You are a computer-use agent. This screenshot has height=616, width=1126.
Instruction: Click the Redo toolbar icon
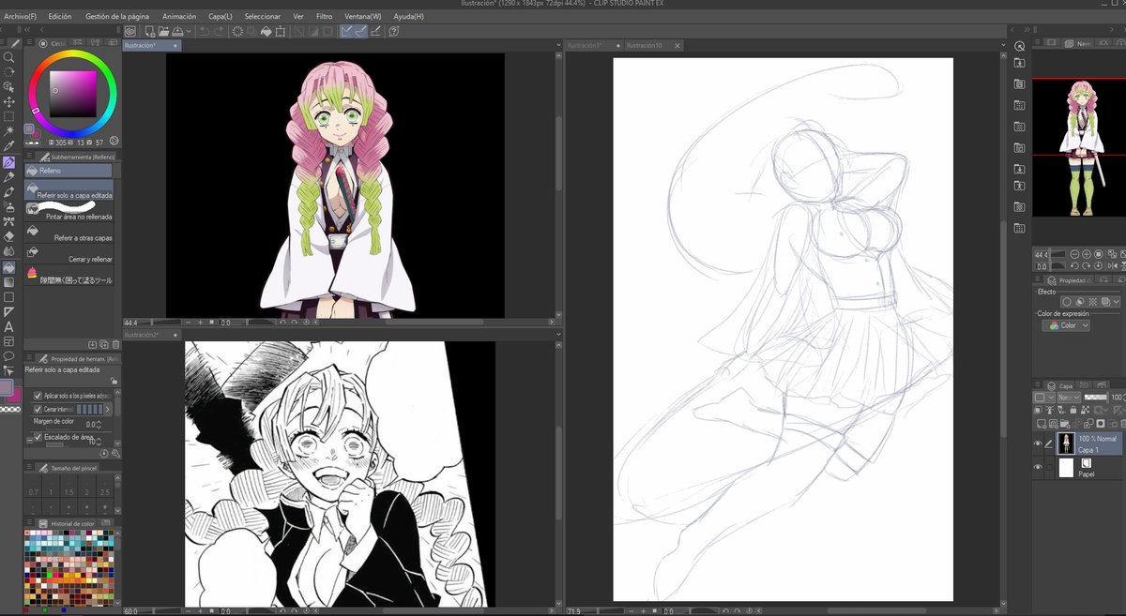(x=220, y=31)
